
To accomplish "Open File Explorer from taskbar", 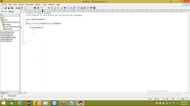I will point(46,103).
